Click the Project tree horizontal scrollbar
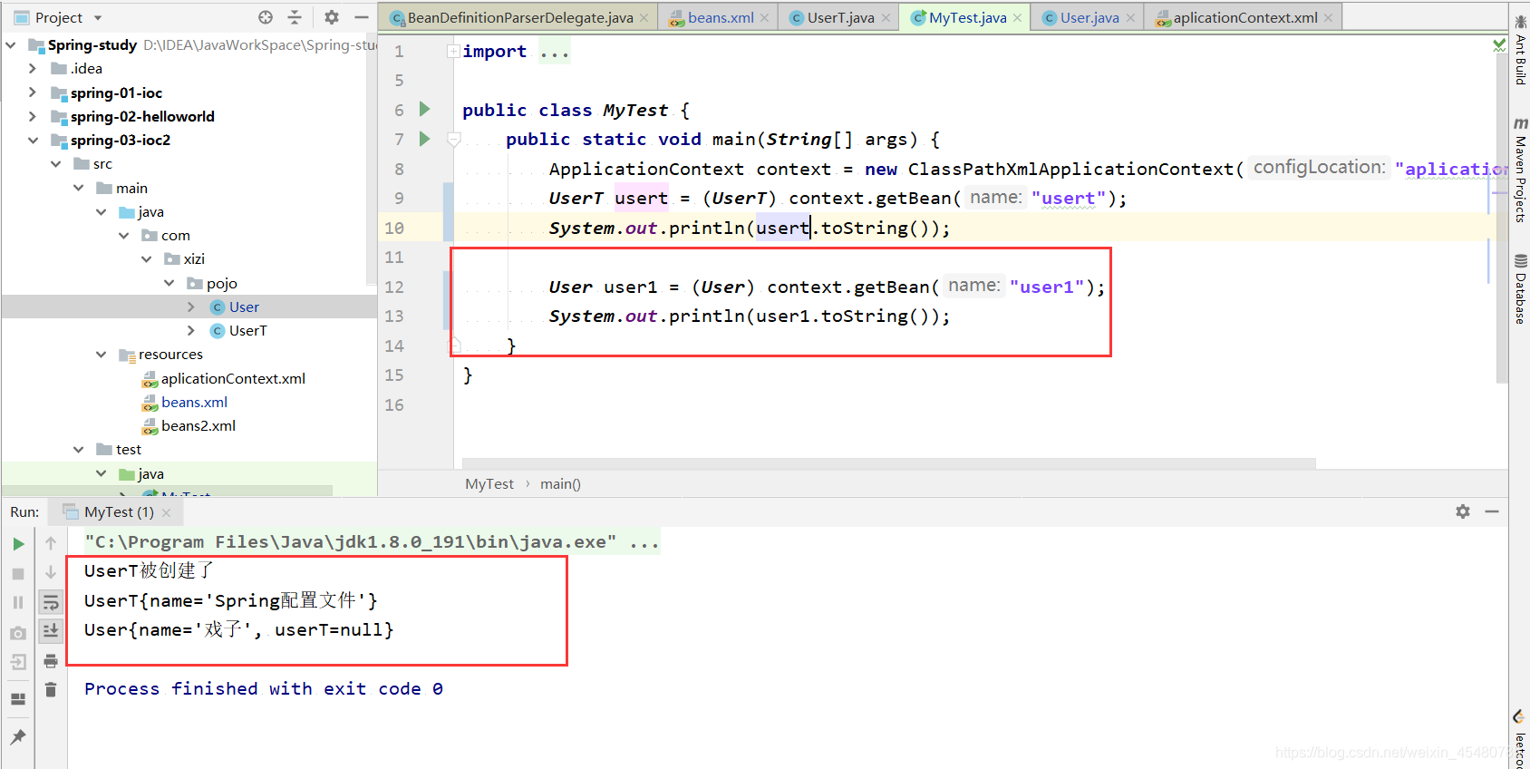This screenshot has width=1530, height=769. click(168, 491)
